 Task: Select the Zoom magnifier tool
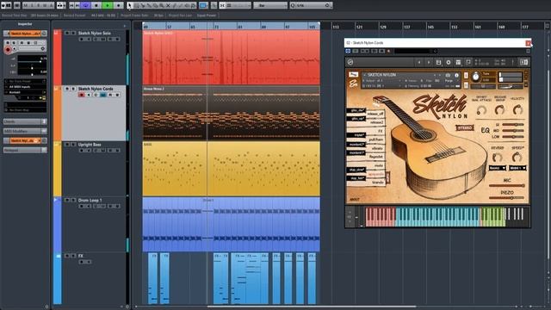coord(162,5)
